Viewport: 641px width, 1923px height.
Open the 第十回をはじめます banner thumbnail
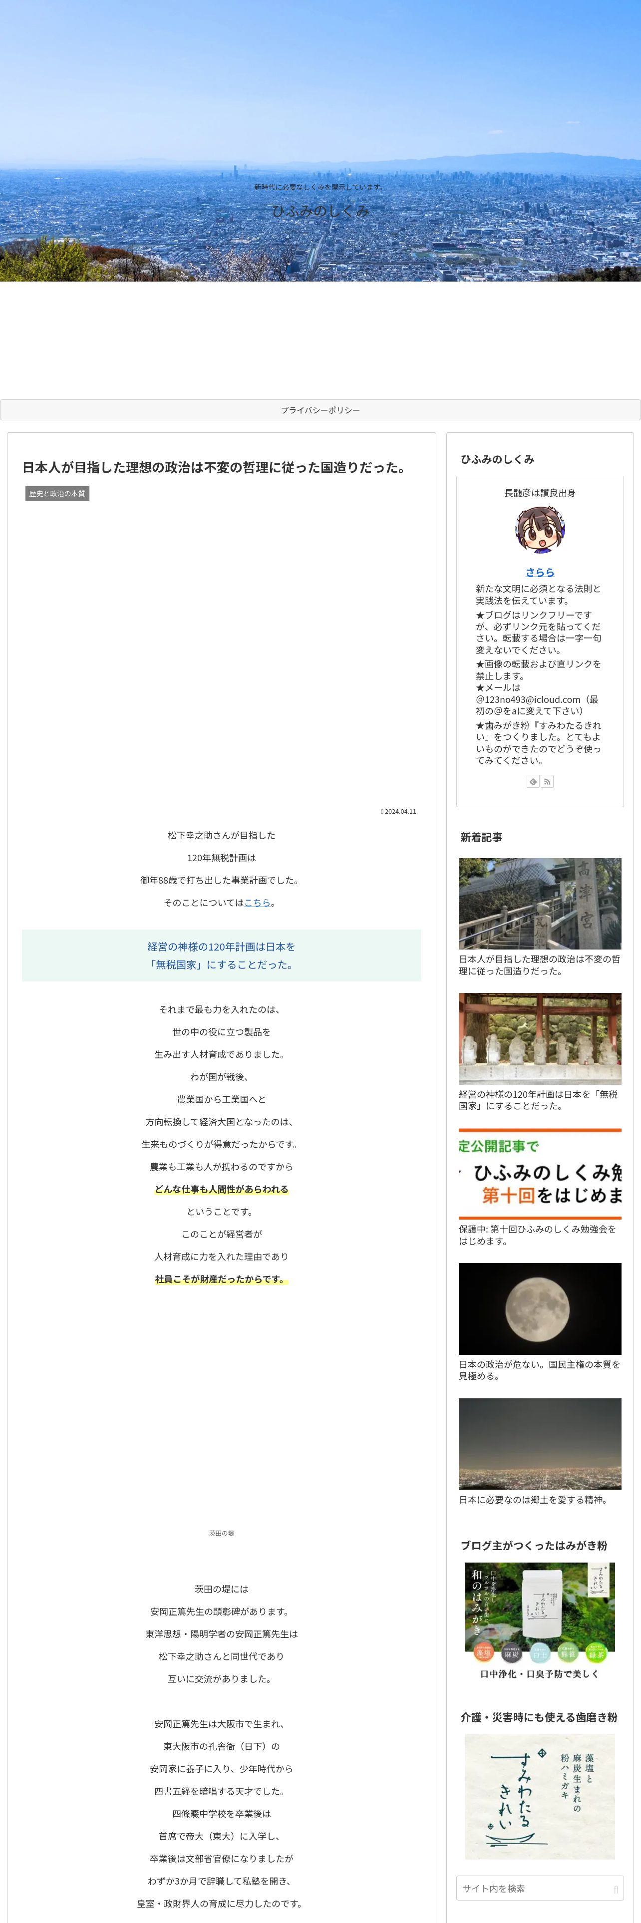click(x=540, y=1174)
